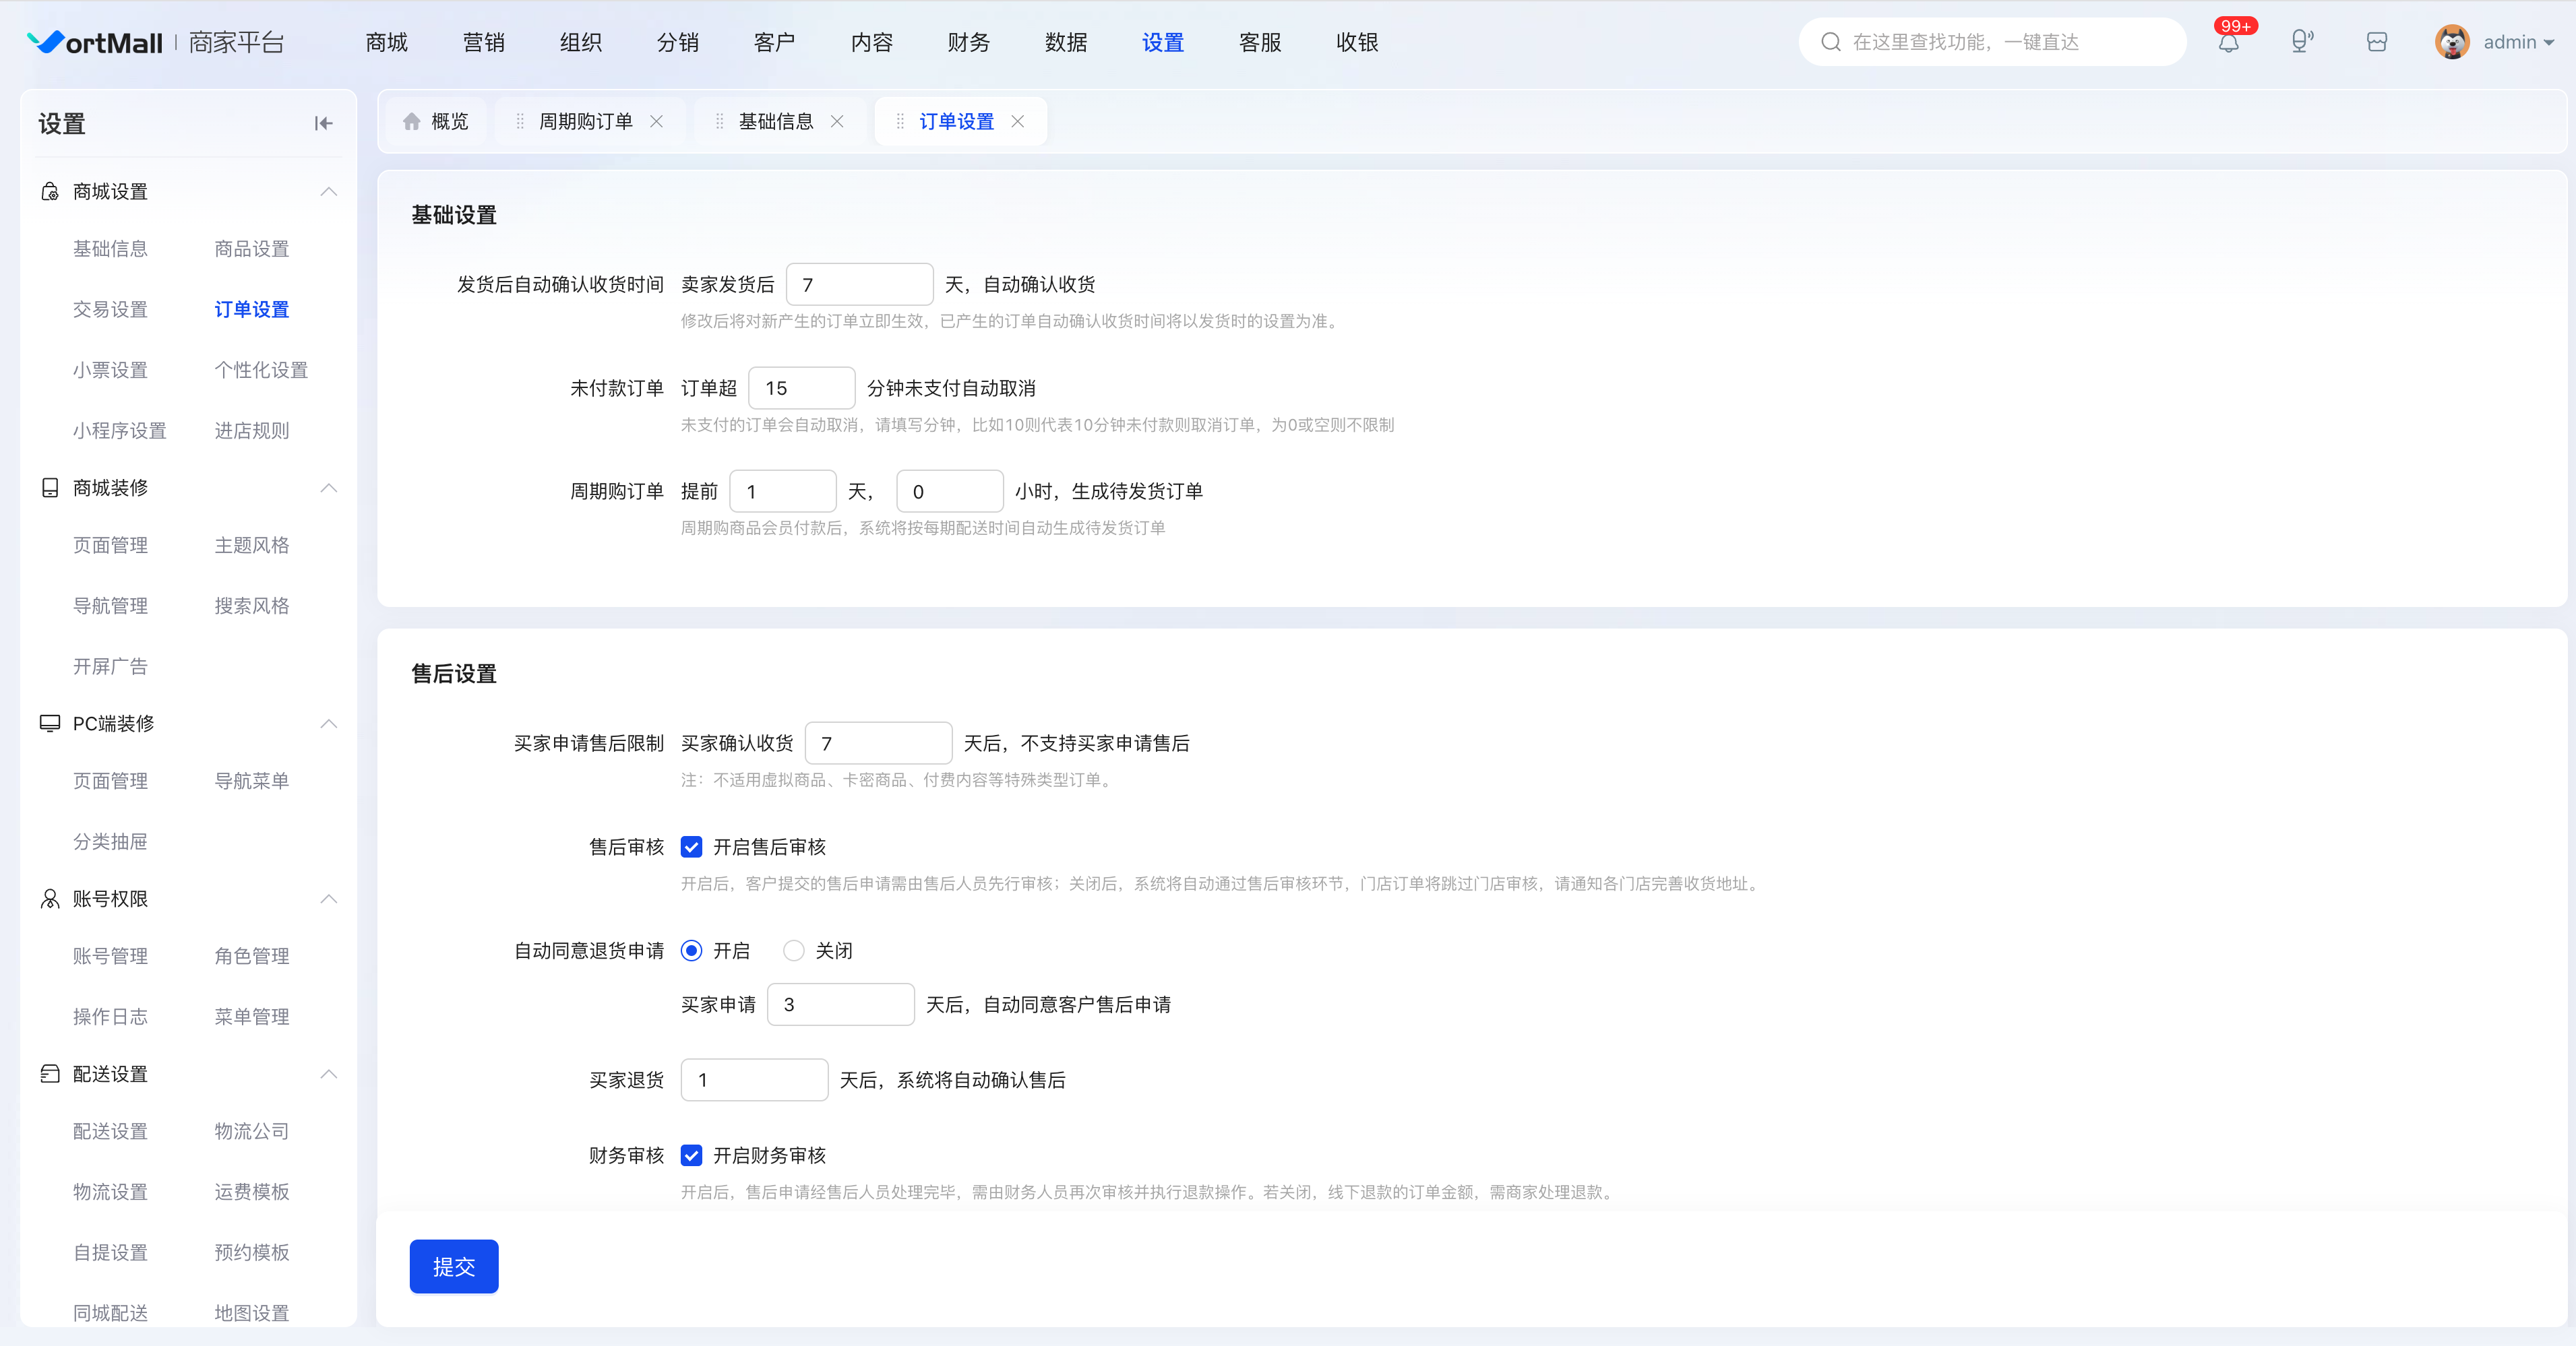Click the 周期购订单 advance hours field
The image size is (2576, 1346).
(x=950, y=492)
